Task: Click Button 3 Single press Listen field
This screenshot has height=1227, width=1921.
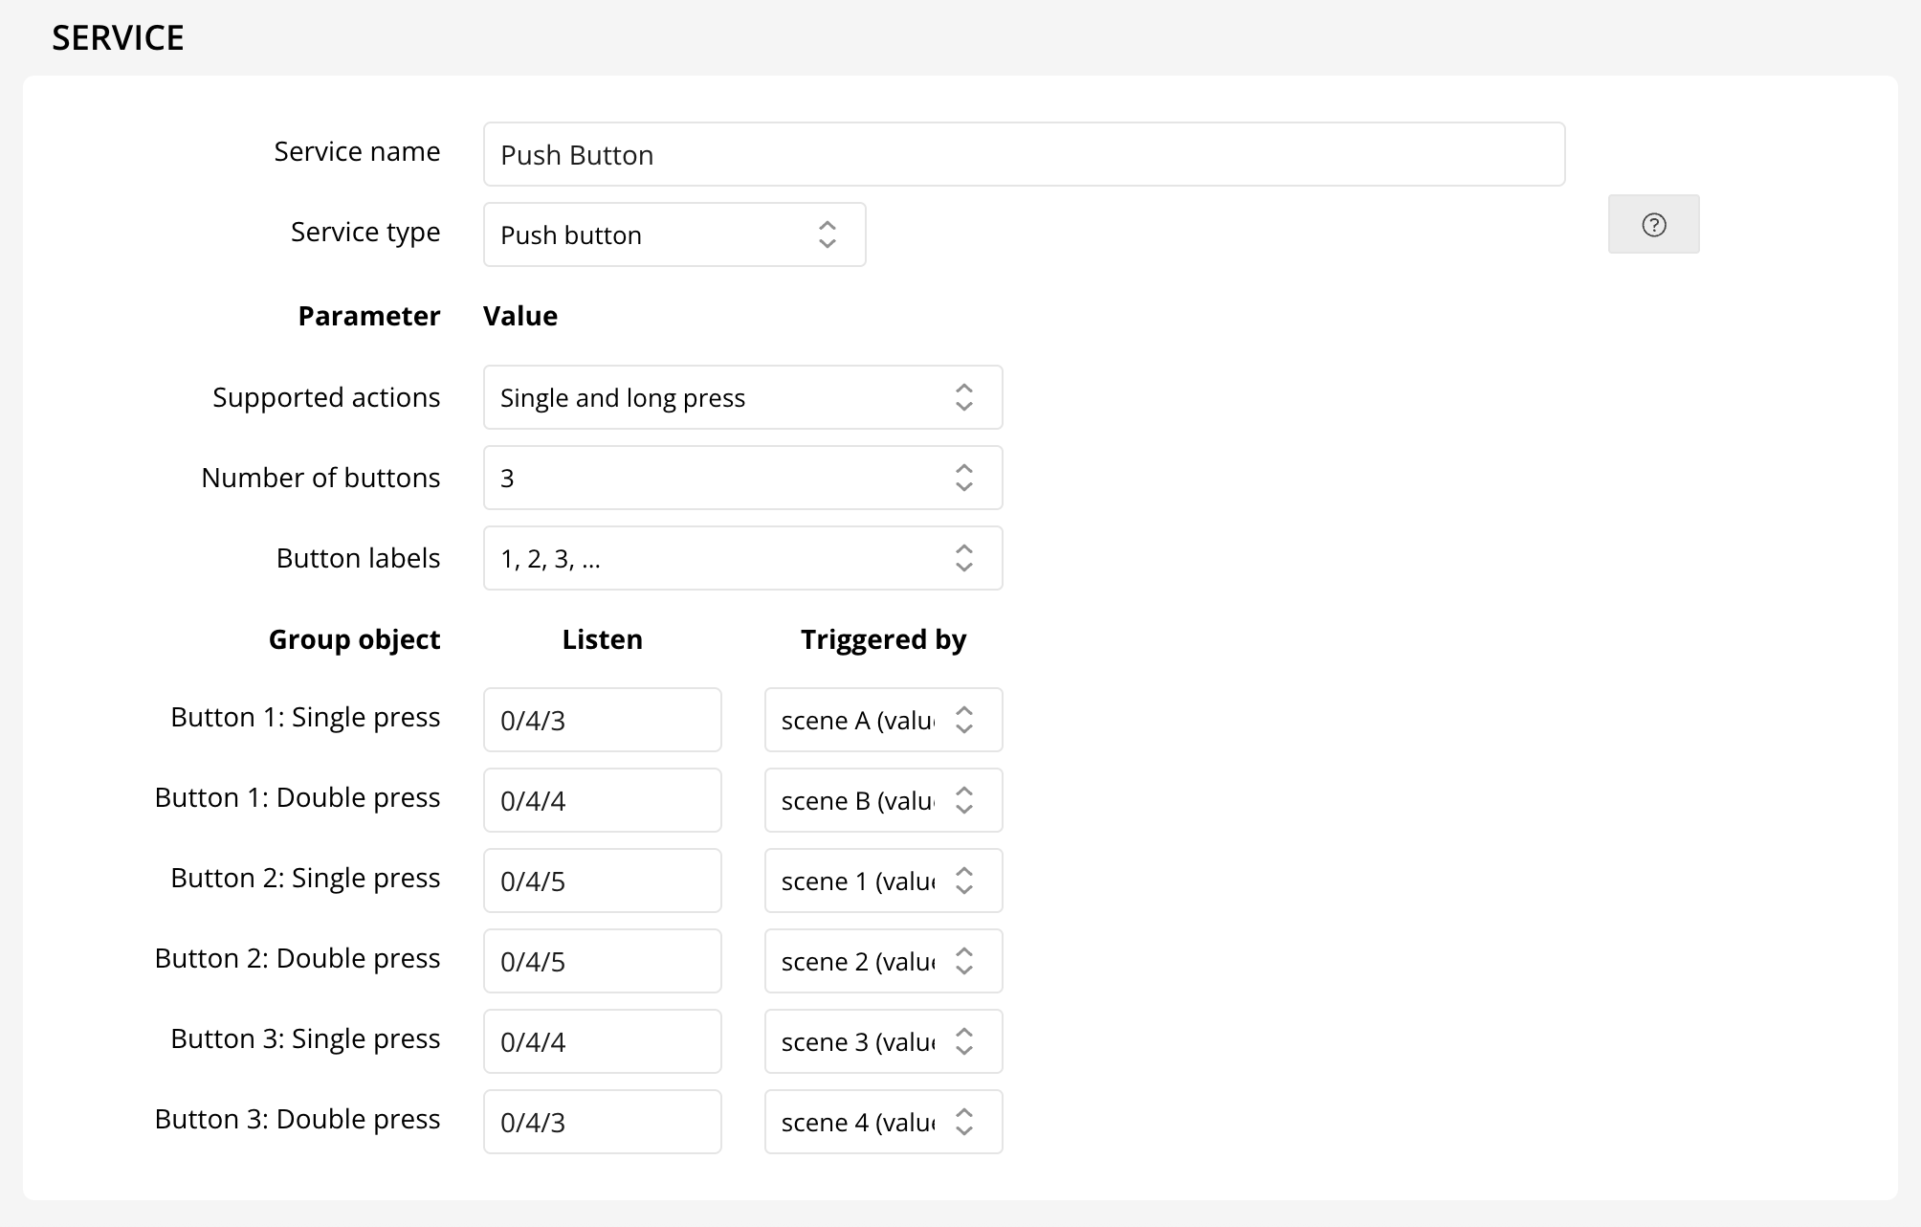Action: coord(602,1041)
